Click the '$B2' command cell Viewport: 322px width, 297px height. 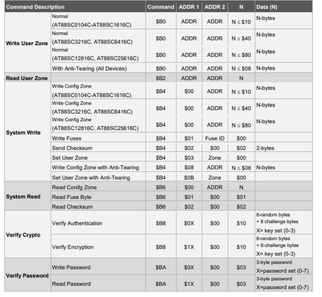coord(161,79)
